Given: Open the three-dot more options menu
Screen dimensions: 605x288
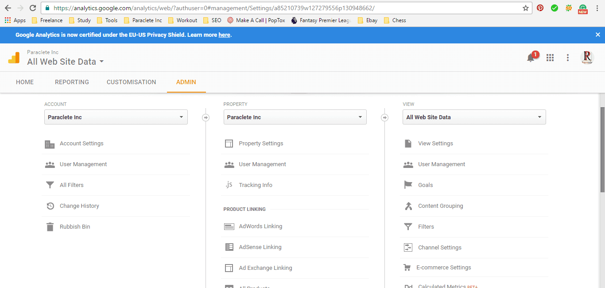Looking at the screenshot, I should 568,58.
